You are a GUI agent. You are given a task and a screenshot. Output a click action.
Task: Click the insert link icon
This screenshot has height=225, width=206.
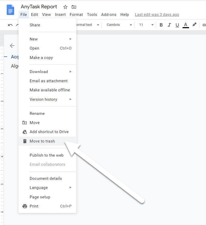click(x=204, y=25)
